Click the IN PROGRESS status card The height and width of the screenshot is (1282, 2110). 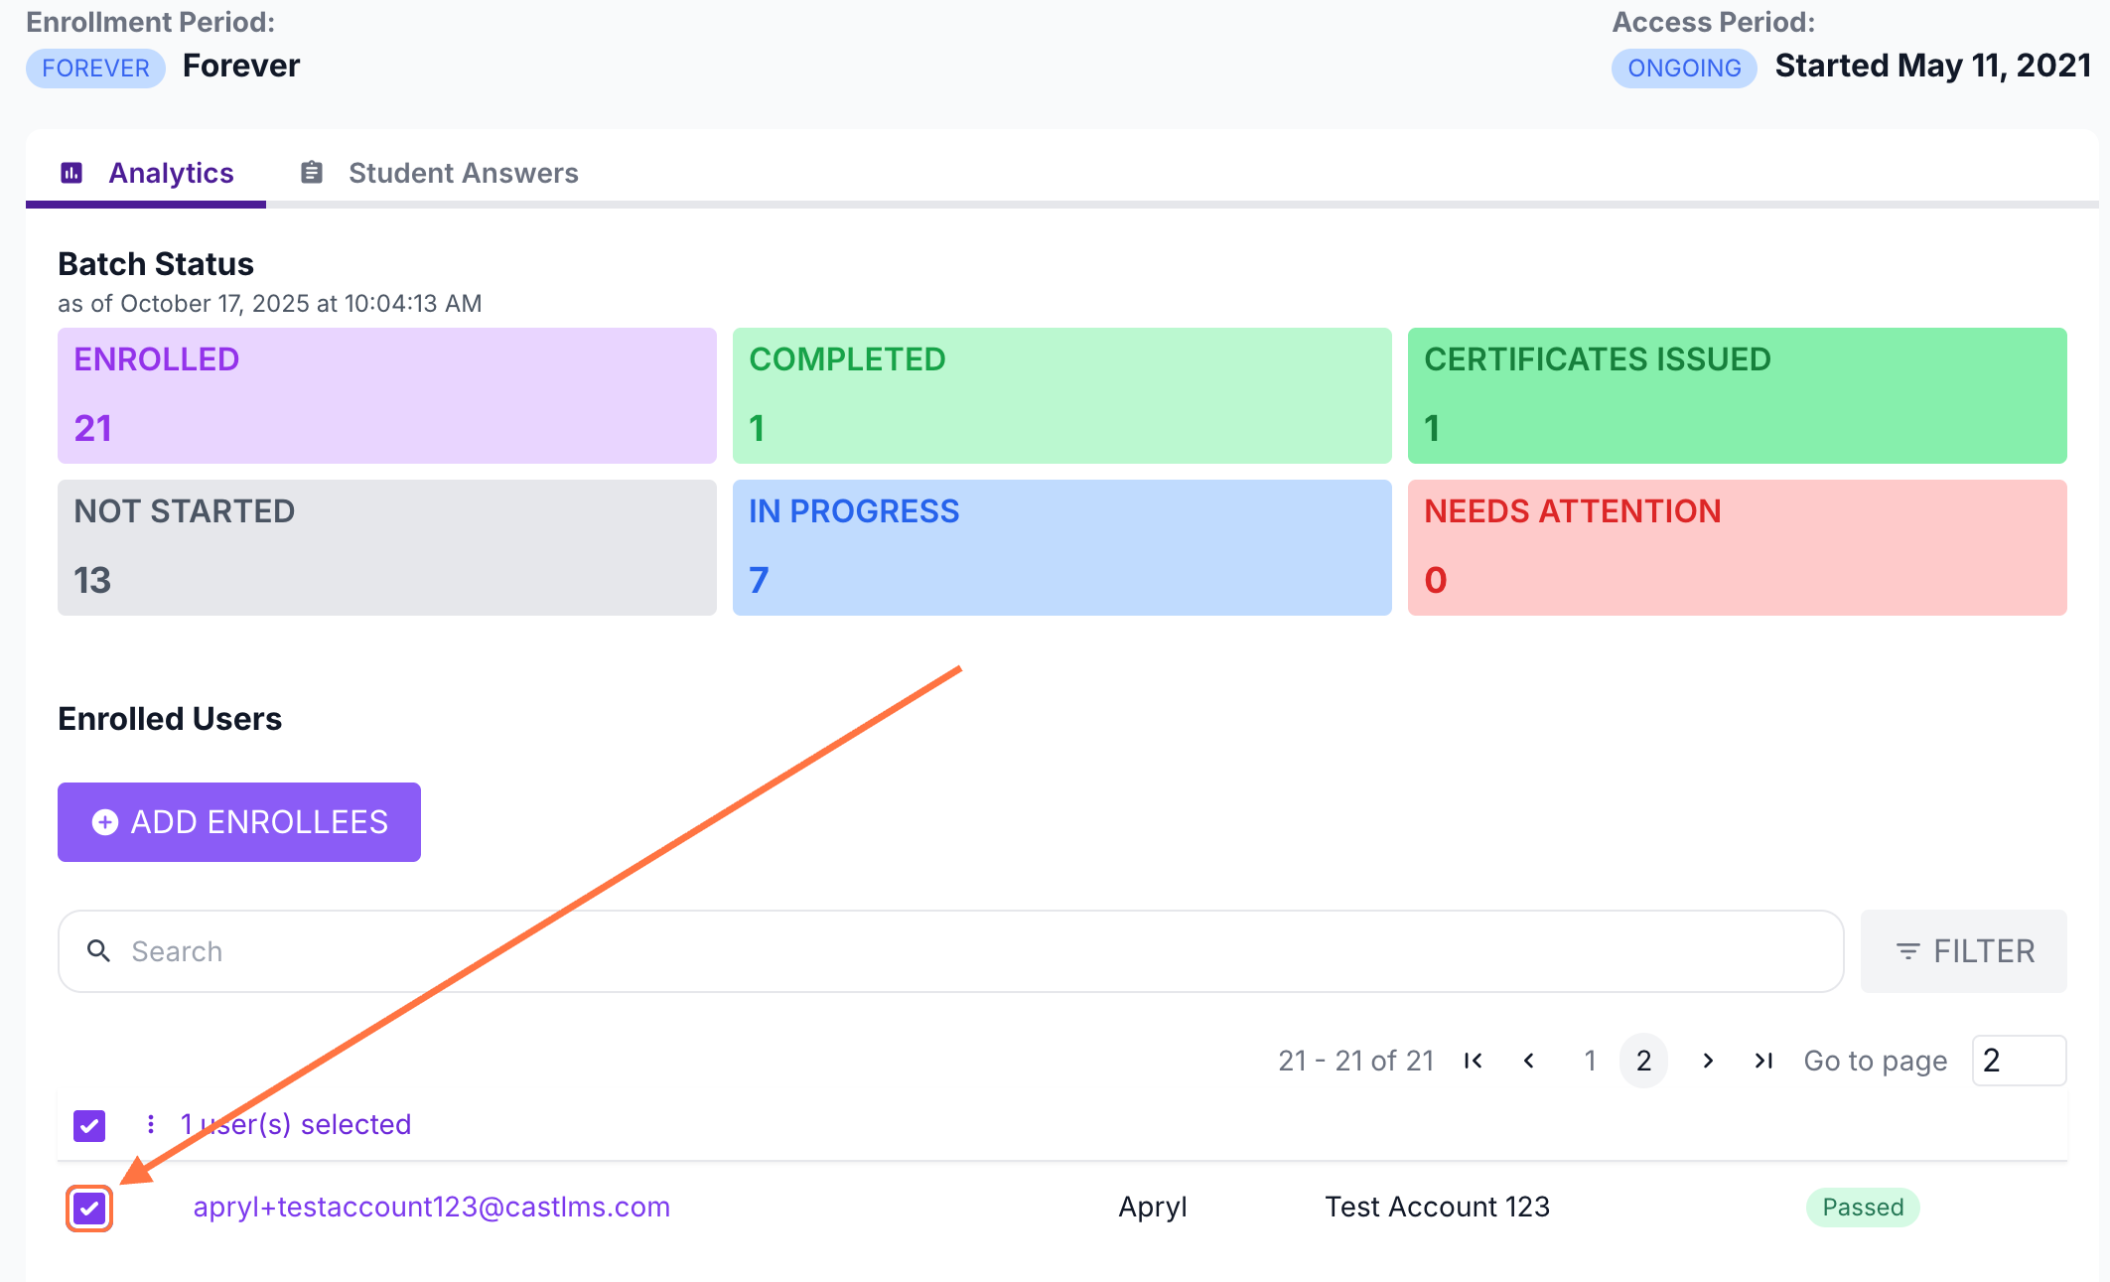pos(1061,547)
